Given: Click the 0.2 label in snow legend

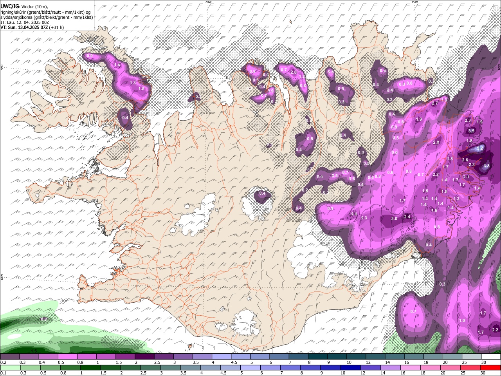Looking at the screenshot, I should [3, 362].
